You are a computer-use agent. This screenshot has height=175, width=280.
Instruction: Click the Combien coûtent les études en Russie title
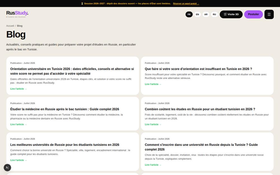coord(200,109)
